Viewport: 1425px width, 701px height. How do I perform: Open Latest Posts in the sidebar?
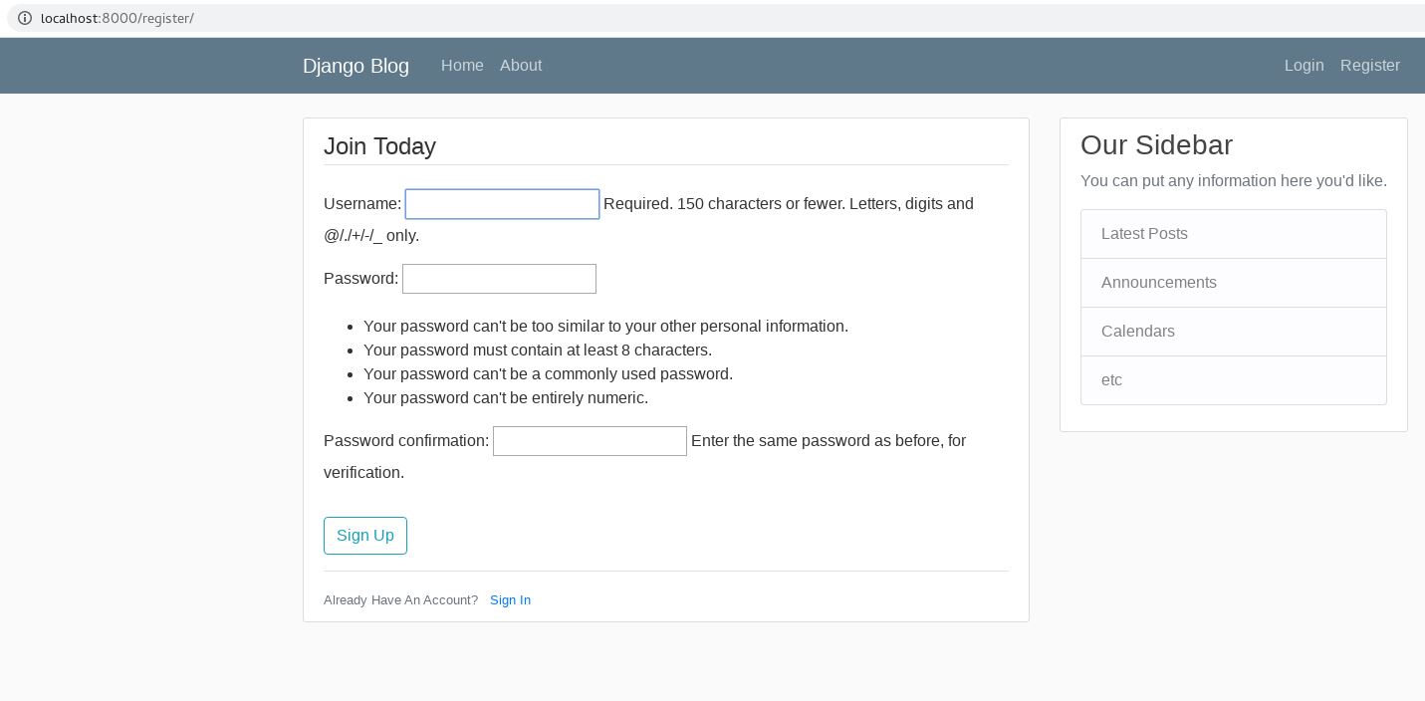click(x=1144, y=234)
